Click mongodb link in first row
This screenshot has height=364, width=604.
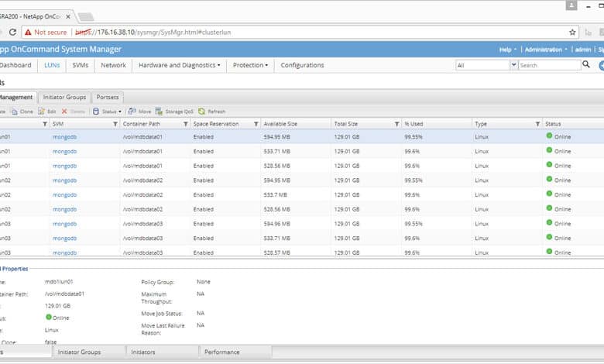[x=65, y=137]
